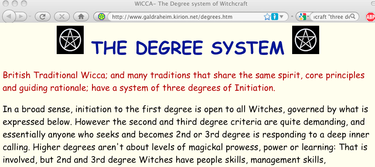Open the browser home page
375x167 pixels.
(81, 17)
